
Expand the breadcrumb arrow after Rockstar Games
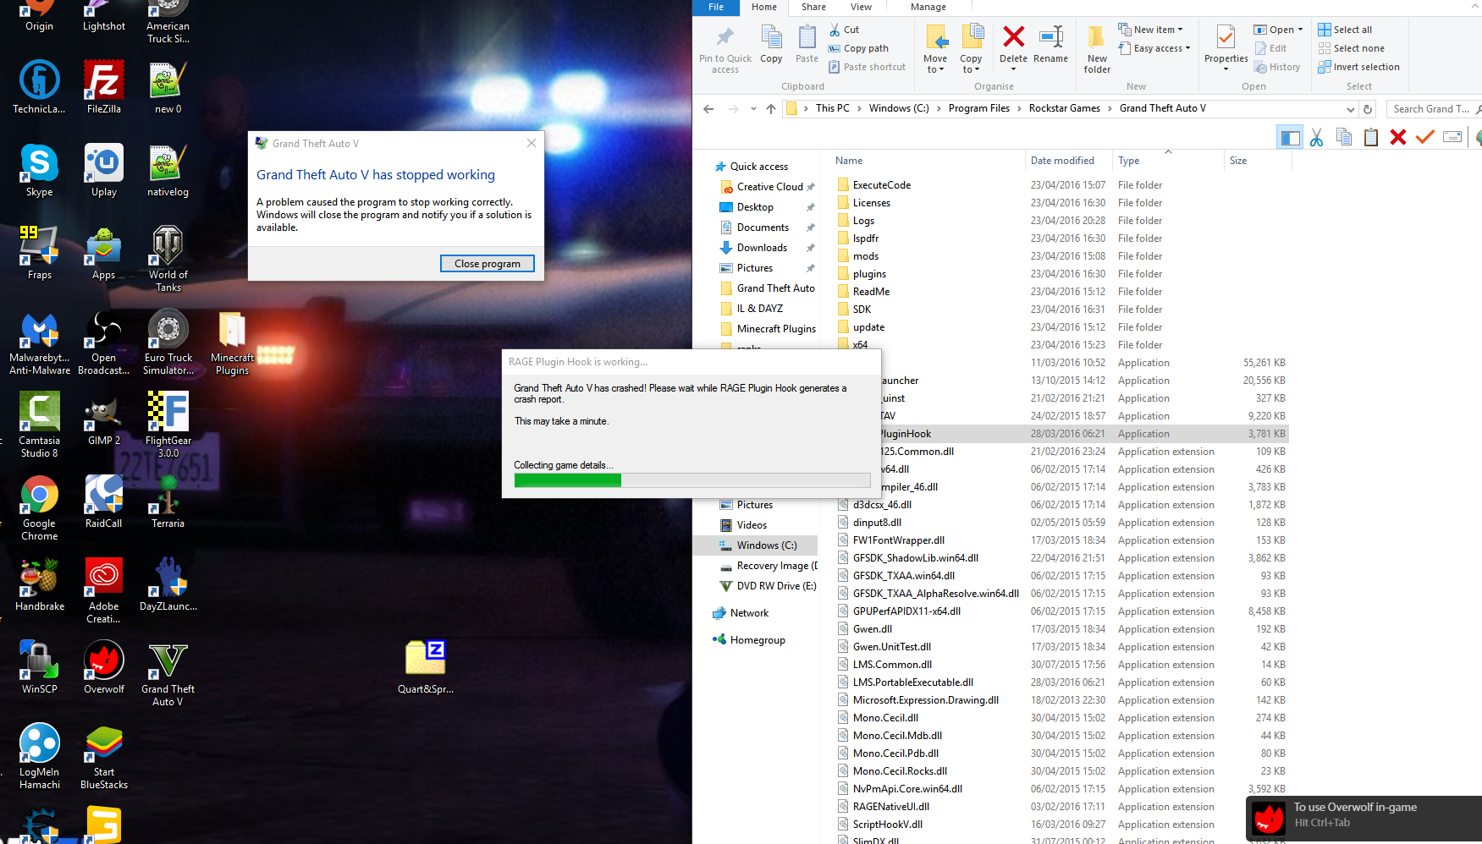(1110, 108)
